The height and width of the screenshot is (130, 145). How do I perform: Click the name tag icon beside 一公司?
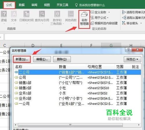tap(16, 104)
